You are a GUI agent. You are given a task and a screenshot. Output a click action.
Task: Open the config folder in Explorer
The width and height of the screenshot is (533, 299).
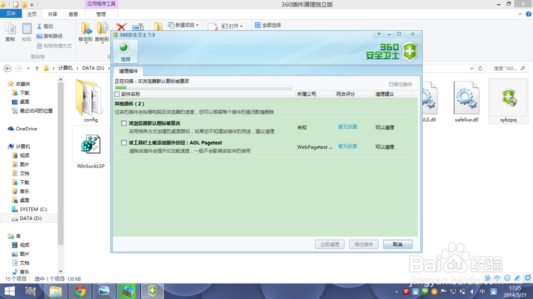tap(91, 101)
